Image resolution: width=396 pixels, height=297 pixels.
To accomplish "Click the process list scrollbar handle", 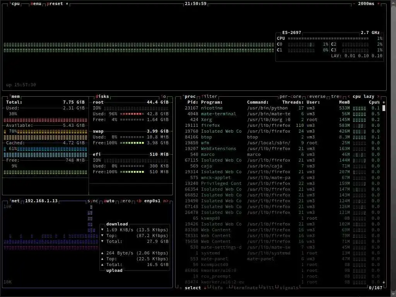I will [x=384, y=108].
